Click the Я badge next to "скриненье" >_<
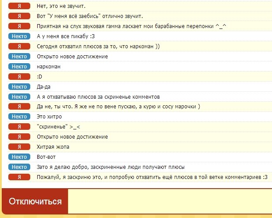This screenshot has height=218, width=272. [19, 127]
